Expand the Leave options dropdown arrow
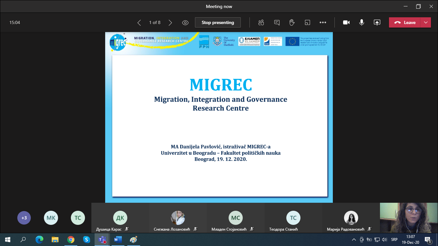The width and height of the screenshot is (438, 246). 426,22
